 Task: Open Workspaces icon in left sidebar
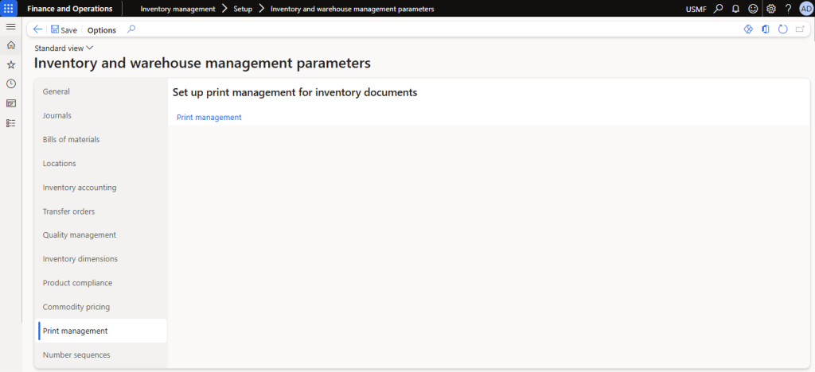pos(11,103)
